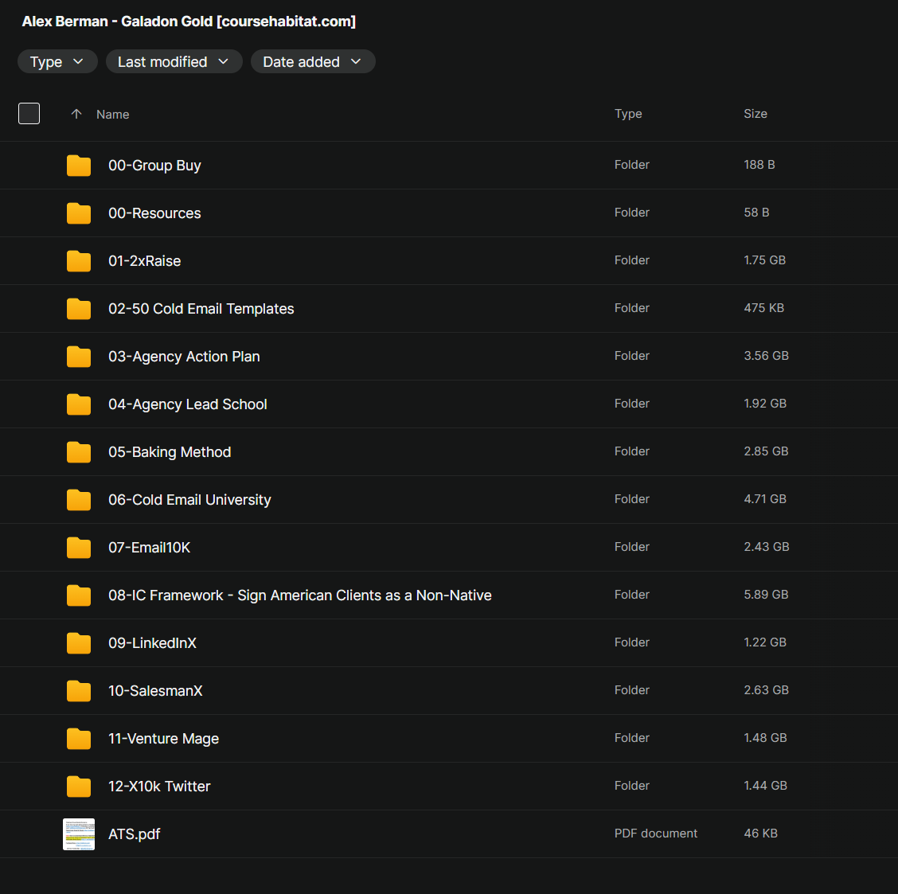Click the 11-Venture Mage folder icon

[x=79, y=739]
